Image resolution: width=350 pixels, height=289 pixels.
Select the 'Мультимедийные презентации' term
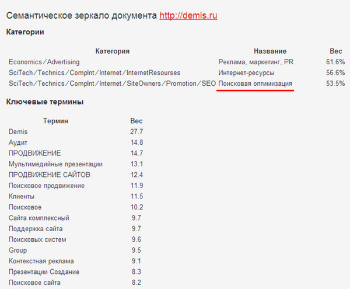coord(55,164)
